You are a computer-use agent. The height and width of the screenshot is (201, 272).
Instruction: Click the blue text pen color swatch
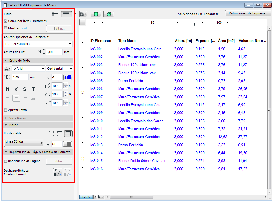(x=68, y=77)
